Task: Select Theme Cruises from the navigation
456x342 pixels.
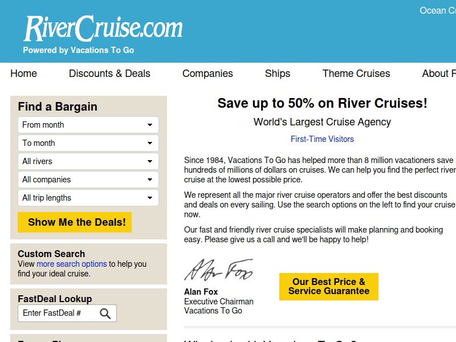Action: click(x=356, y=74)
